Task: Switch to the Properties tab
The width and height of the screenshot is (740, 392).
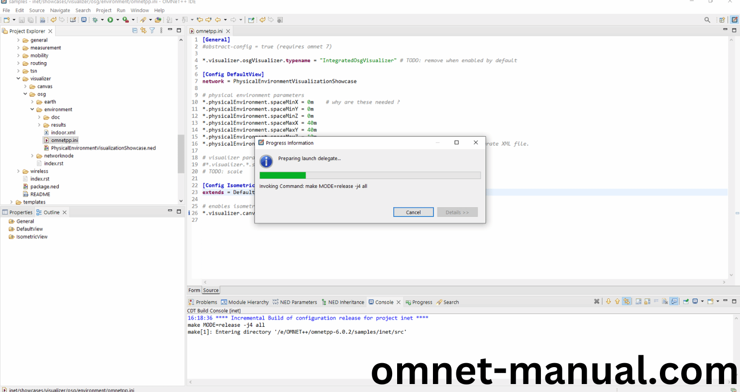Action: click(x=17, y=212)
